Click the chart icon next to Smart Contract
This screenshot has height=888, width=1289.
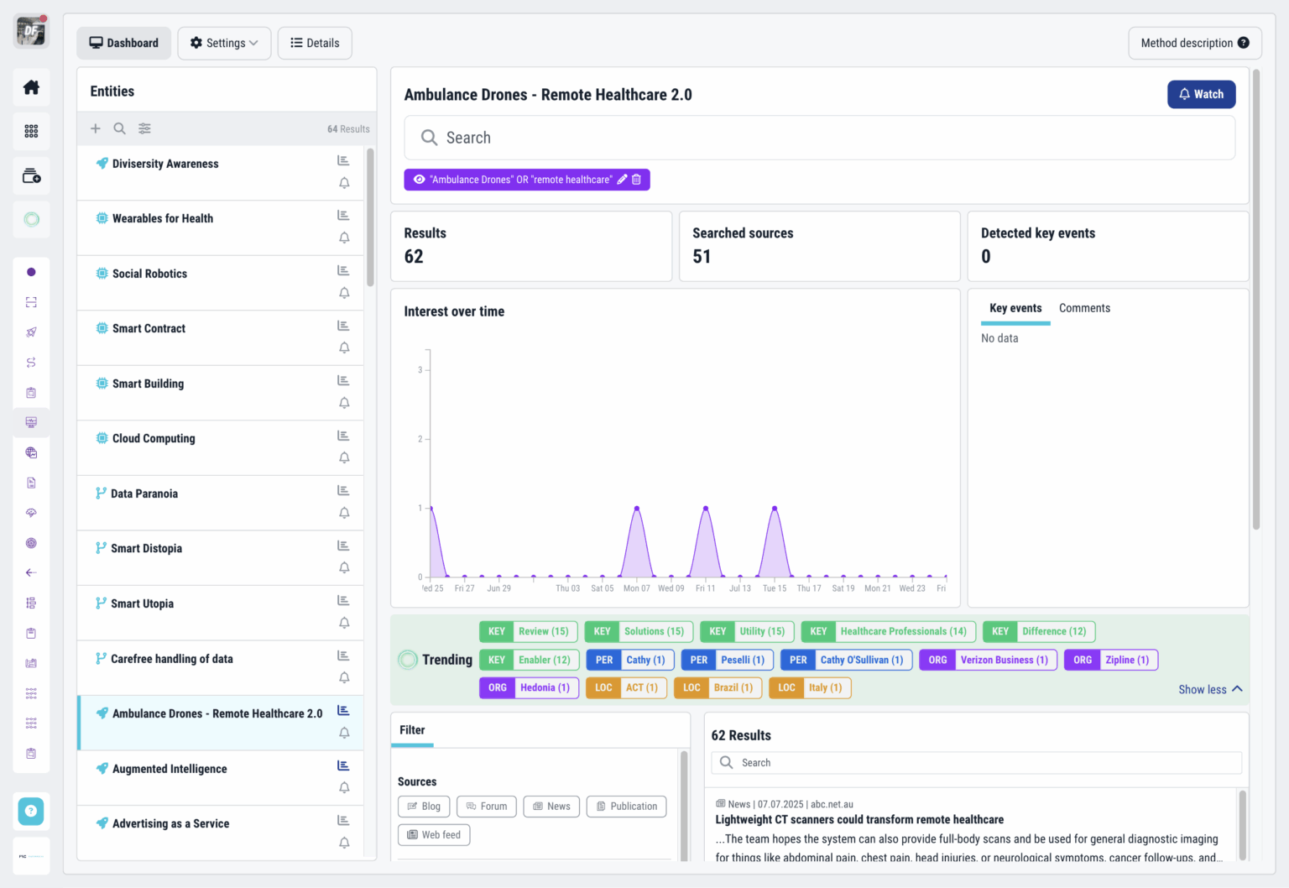[x=343, y=325]
